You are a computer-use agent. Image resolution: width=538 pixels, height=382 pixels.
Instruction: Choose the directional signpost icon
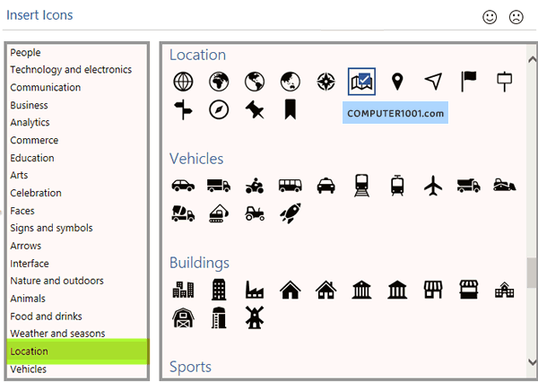point(183,109)
